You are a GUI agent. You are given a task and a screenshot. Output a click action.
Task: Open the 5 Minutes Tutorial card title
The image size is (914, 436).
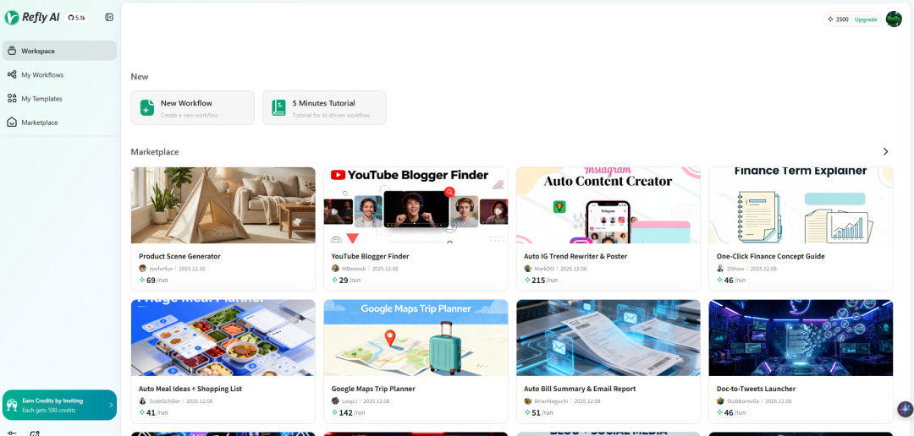pyautogui.click(x=323, y=103)
